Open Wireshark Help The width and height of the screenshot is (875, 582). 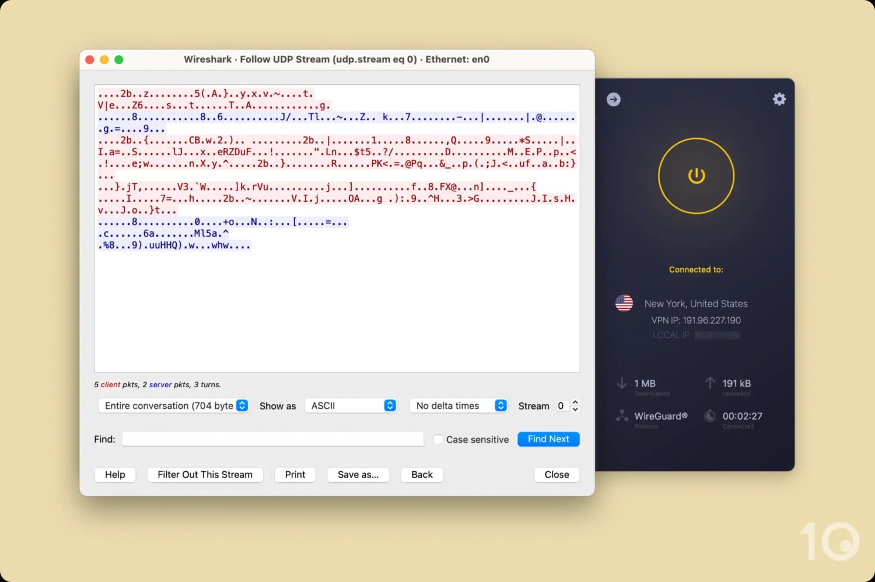tap(115, 474)
